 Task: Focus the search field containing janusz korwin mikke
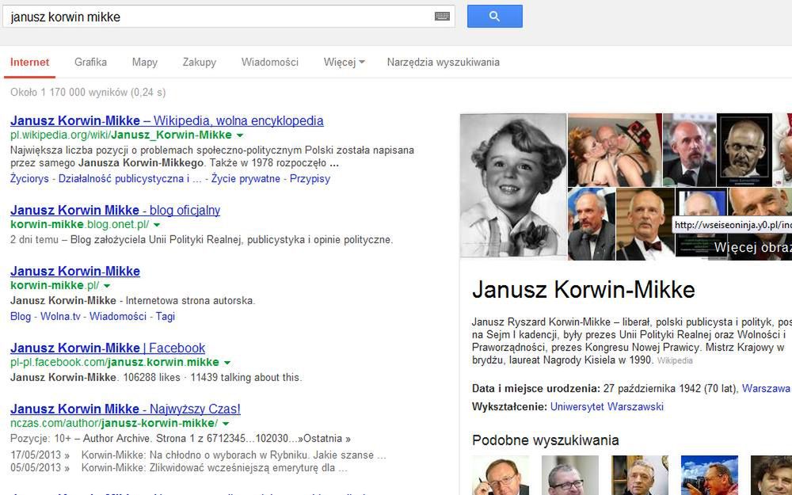(228, 17)
